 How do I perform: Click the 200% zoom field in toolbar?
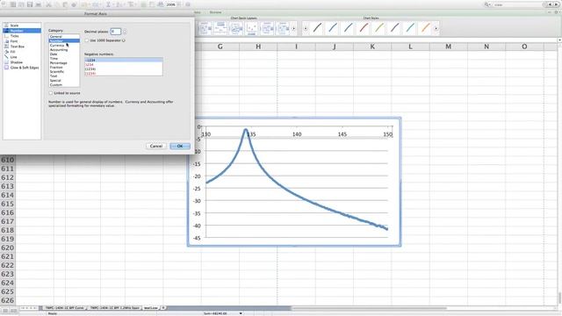pos(171,4)
